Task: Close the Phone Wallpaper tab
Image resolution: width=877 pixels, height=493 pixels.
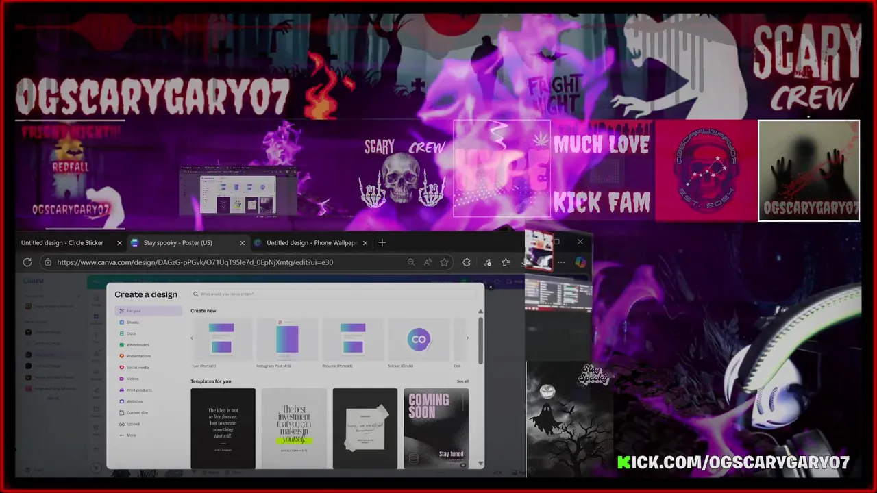Action: [x=365, y=243]
